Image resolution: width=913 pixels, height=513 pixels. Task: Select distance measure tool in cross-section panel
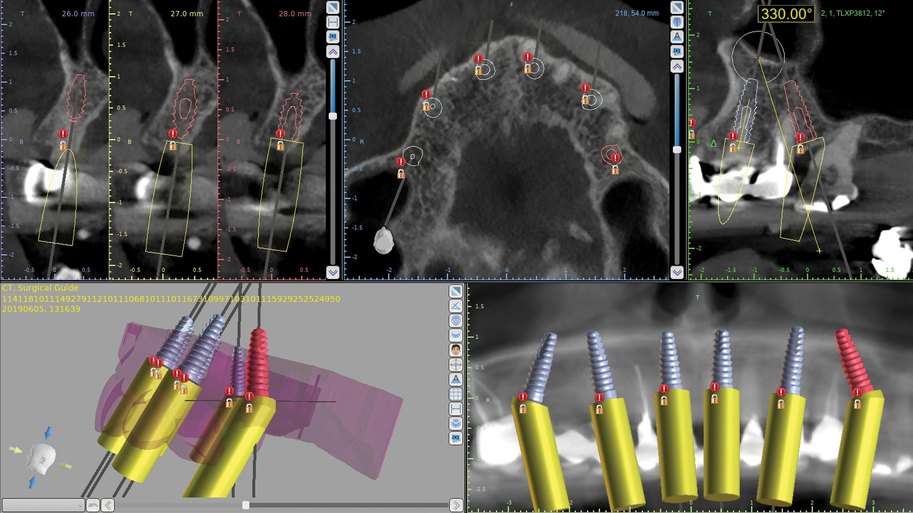(333, 22)
